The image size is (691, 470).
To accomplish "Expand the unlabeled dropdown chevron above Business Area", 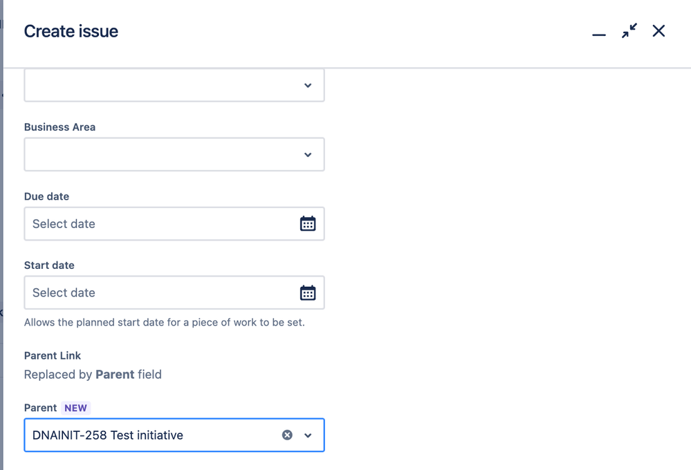I will point(308,86).
